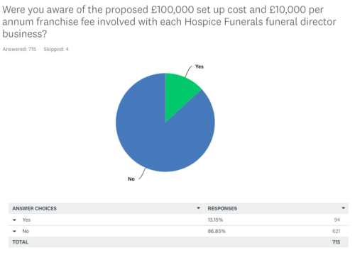Click the RESPONSES column header
Image resolution: width=355 pixels, height=262 pixels.
coord(222,208)
